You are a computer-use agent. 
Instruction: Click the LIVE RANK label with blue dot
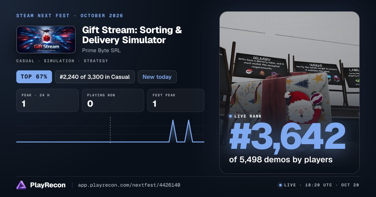point(245,116)
